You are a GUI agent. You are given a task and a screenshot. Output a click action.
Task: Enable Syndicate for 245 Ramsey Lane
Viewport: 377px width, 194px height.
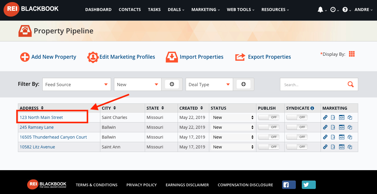click(x=297, y=127)
